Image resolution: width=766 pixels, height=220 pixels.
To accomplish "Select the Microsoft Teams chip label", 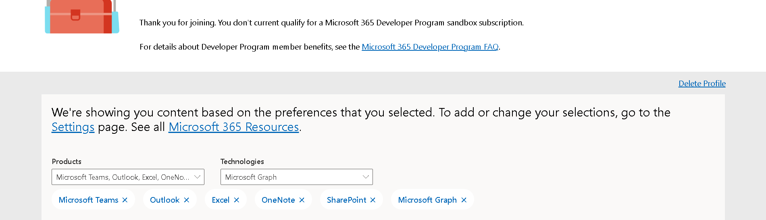I will (x=88, y=200).
